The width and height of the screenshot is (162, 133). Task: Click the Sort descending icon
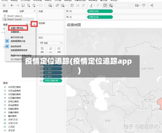click(83, 5)
